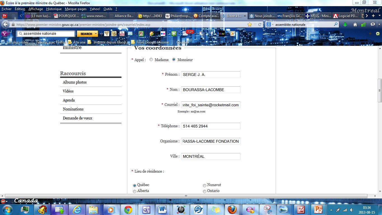Open Google Chrome from the taskbar
This screenshot has width=382, height=215.
pyautogui.click(x=128, y=210)
